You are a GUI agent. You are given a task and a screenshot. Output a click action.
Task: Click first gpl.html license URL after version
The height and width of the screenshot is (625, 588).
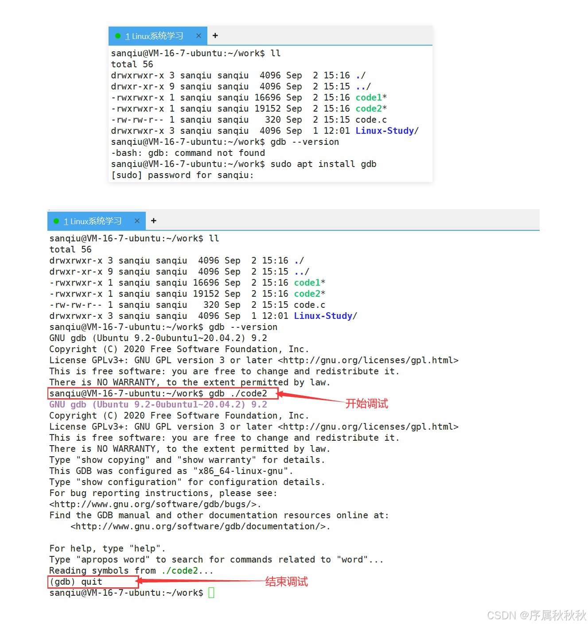368,360
